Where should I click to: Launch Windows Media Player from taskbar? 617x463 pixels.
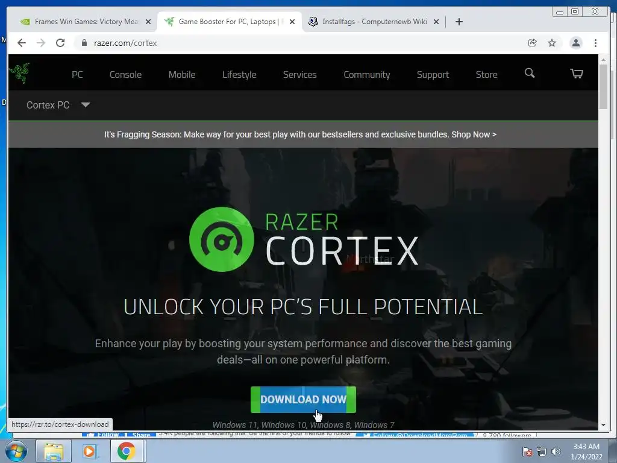point(90,451)
